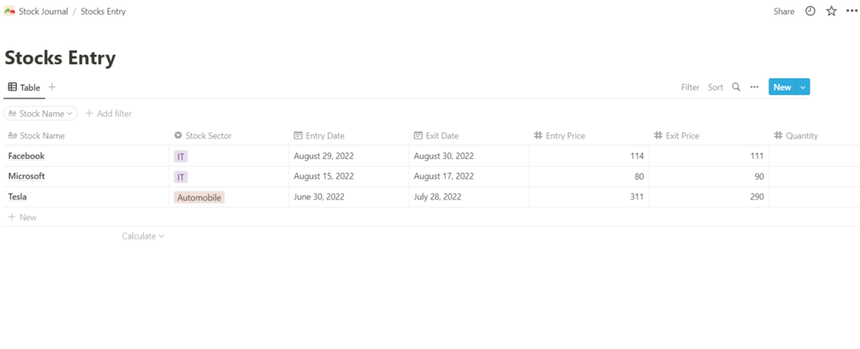Click the search magnifier in the table toolbar

click(x=736, y=87)
